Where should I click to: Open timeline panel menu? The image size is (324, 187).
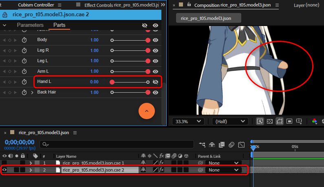(75, 133)
